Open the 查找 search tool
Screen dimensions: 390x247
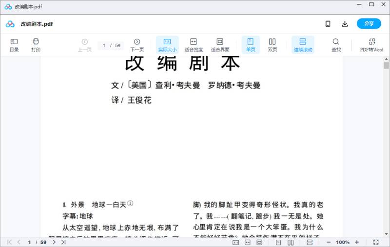(x=336, y=45)
